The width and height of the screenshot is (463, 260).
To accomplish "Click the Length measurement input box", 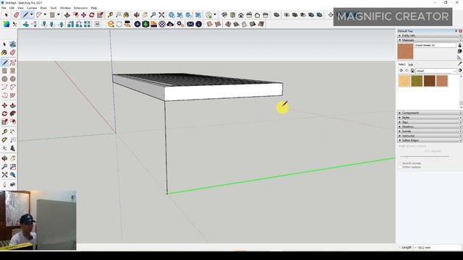I will (437, 248).
